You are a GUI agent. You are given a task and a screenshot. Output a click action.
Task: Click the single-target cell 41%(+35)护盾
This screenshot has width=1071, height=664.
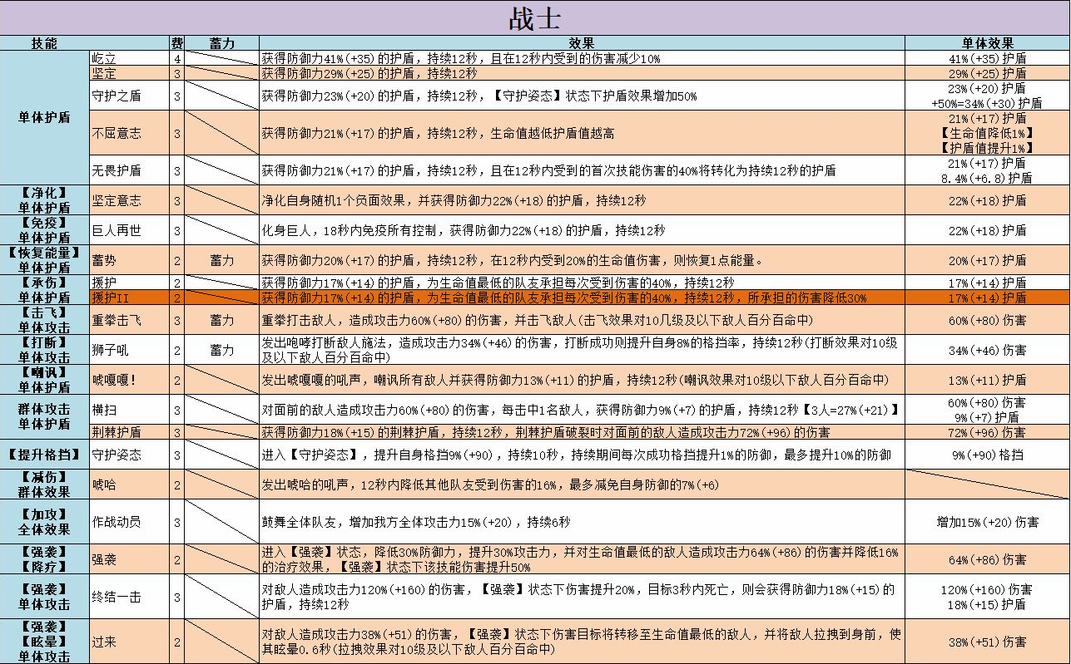point(988,59)
